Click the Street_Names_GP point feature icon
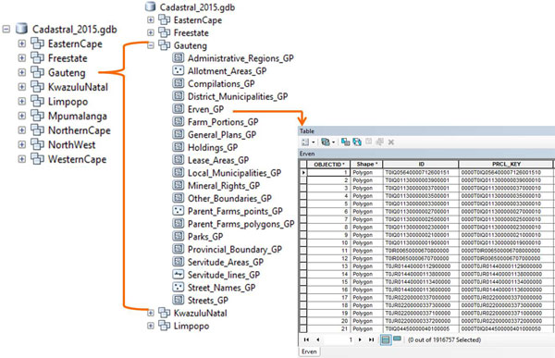Screen dimensions: 555x358 pyautogui.click(x=178, y=287)
